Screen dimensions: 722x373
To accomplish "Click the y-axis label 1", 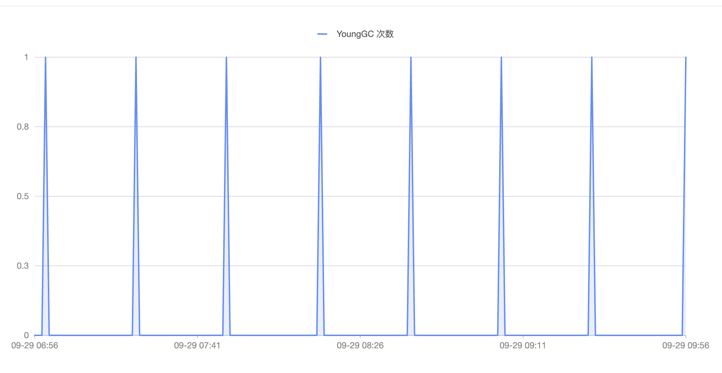I will [x=26, y=57].
